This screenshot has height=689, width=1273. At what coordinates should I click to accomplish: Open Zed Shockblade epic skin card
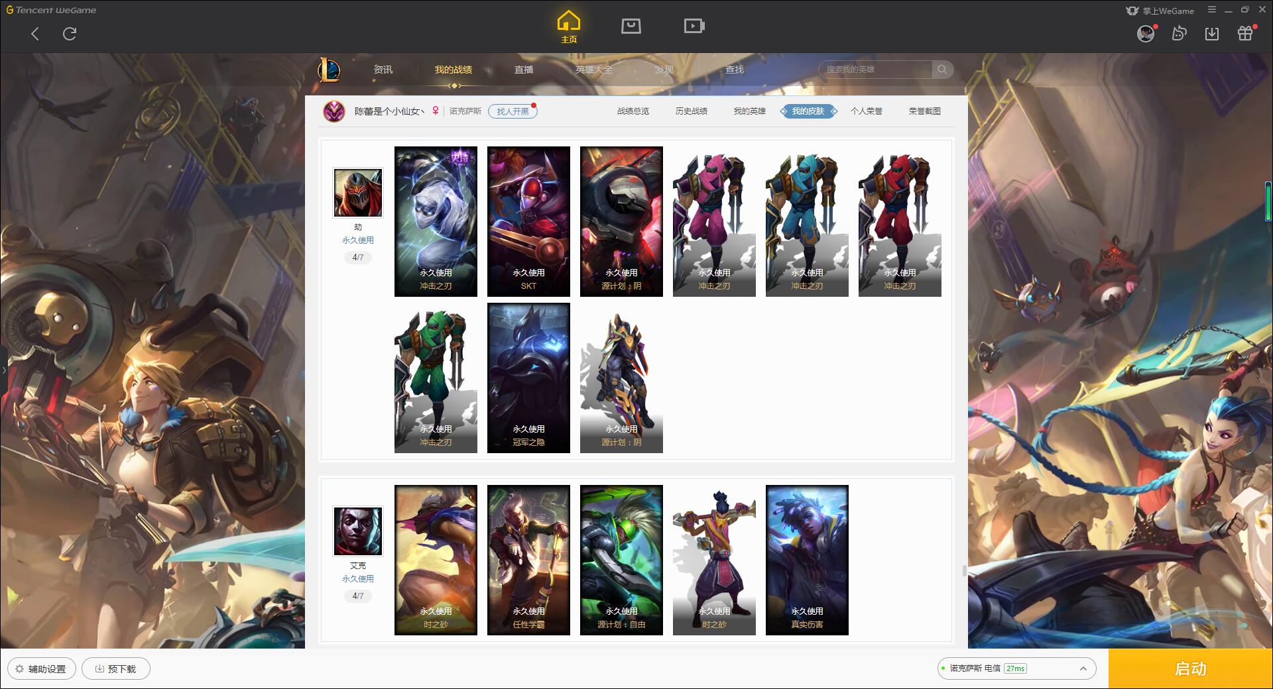(x=436, y=221)
